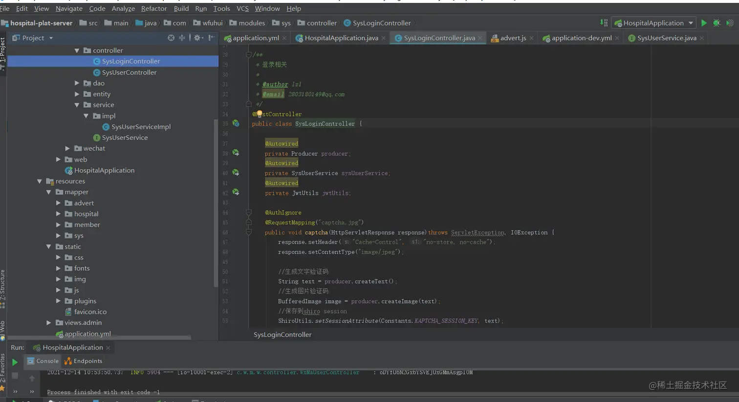Viewport: 739px width, 402px height.
Task: Close the application.yml editor tab
Action: [284, 38]
